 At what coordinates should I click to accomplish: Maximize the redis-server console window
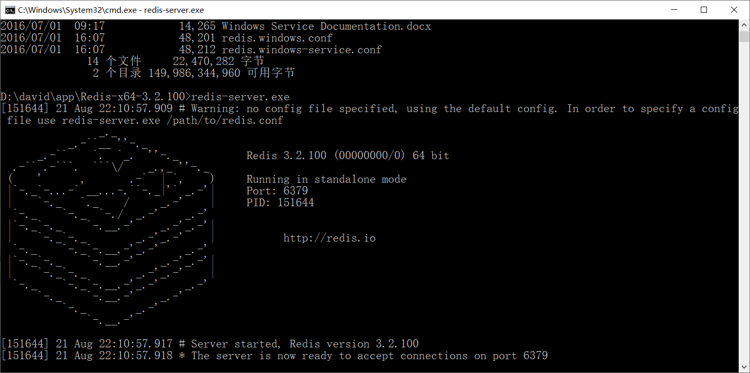point(704,10)
